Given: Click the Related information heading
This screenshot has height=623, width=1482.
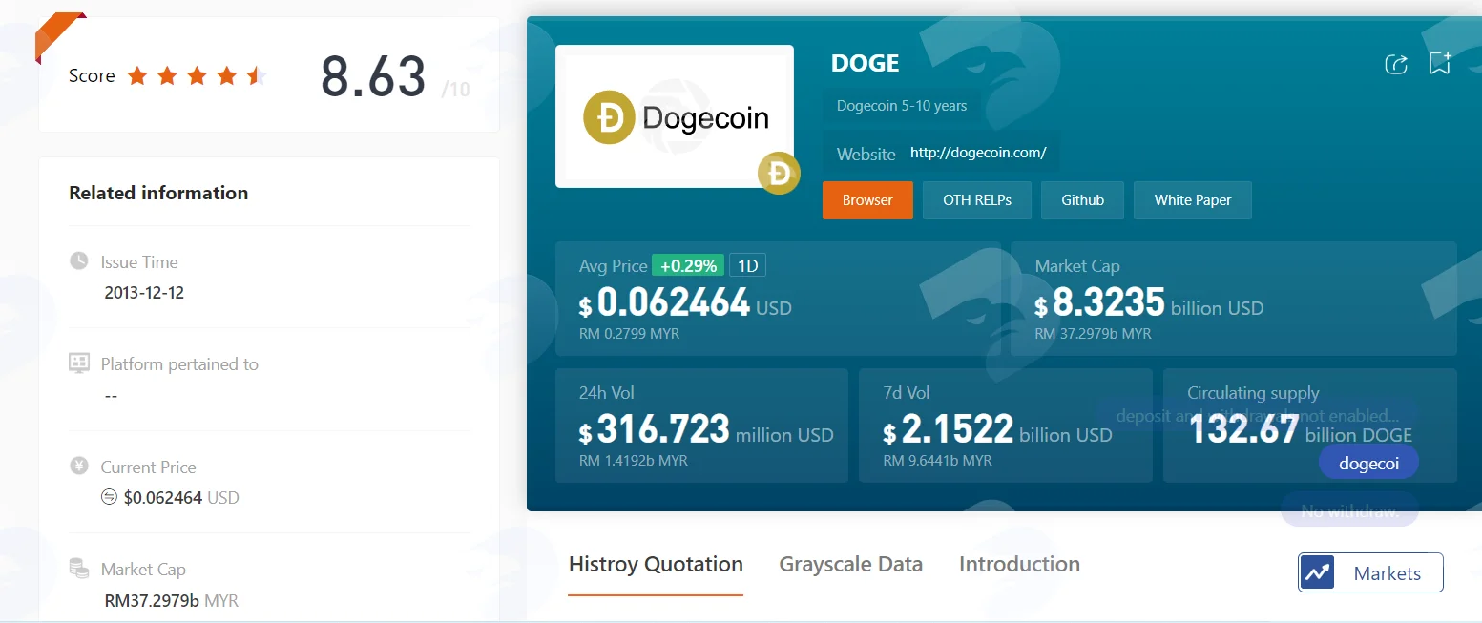Looking at the screenshot, I should point(158,193).
